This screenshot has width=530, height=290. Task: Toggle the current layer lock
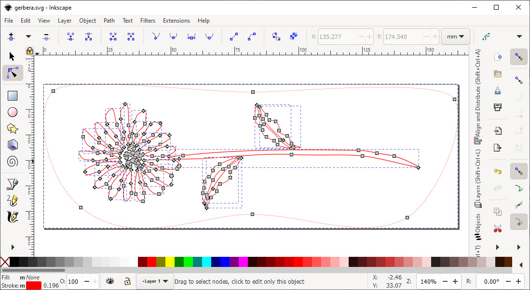pyautogui.click(x=127, y=281)
